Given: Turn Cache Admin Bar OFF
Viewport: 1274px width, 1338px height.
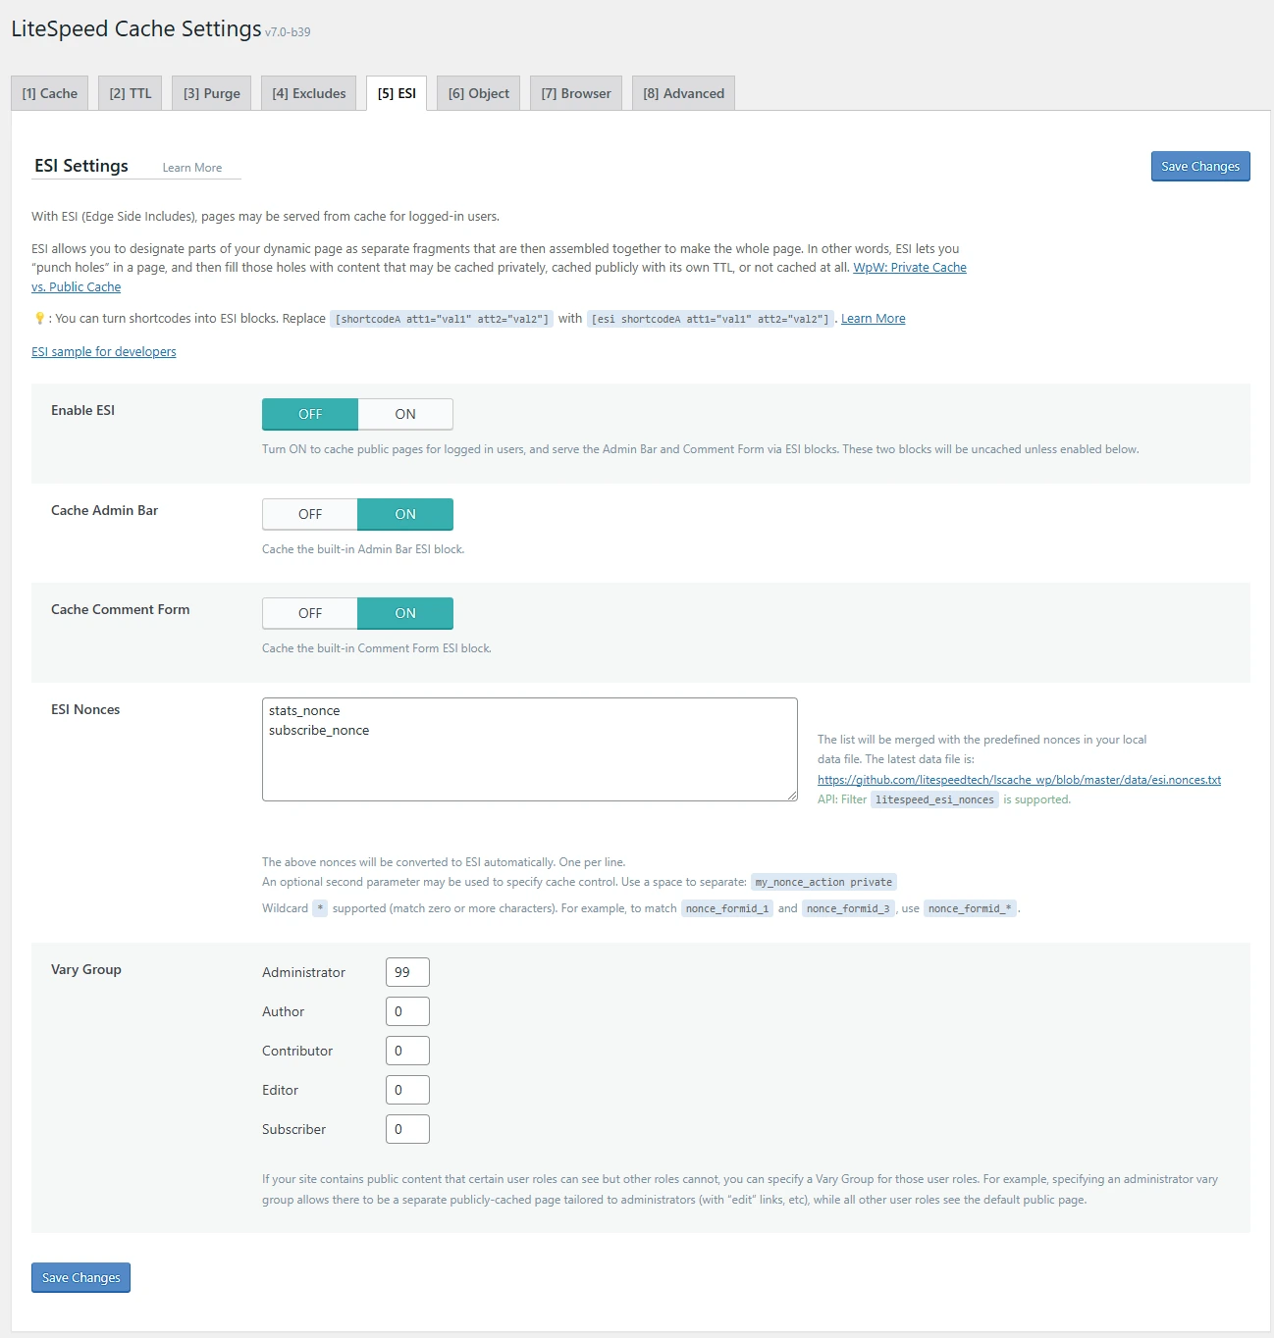Looking at the screenshot, I should [310, 514].
